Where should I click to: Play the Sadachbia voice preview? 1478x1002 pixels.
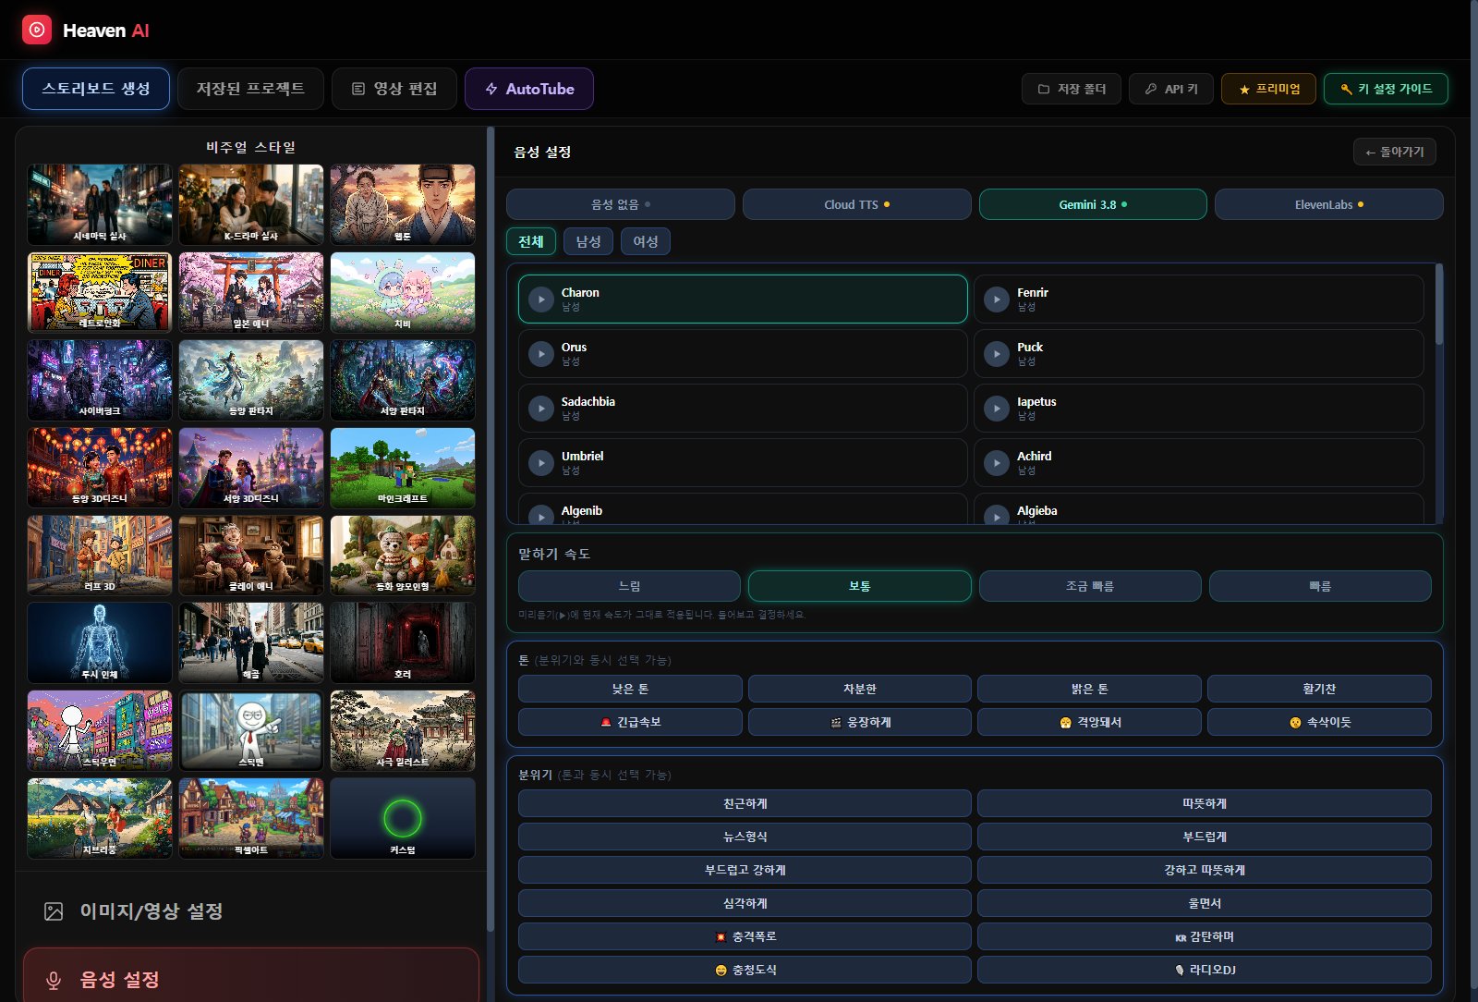(541, 409)
